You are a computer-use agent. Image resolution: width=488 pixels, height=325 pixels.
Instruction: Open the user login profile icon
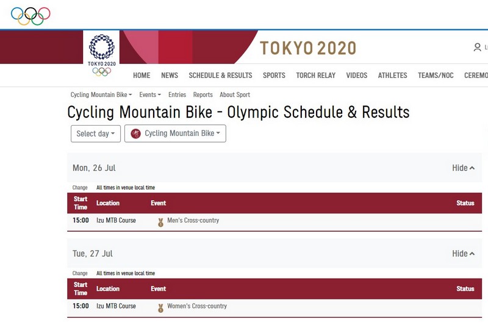click(x=477, y=48)
